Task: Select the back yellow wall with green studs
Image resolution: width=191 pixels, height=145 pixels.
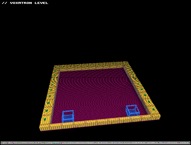Action: pos(91,66)
